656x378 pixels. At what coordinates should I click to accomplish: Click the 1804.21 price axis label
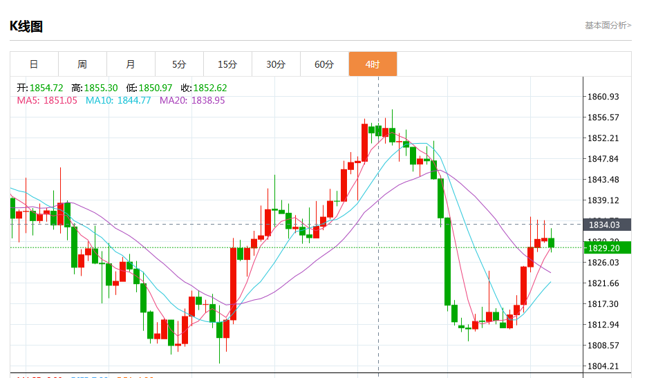pos(603,366)
